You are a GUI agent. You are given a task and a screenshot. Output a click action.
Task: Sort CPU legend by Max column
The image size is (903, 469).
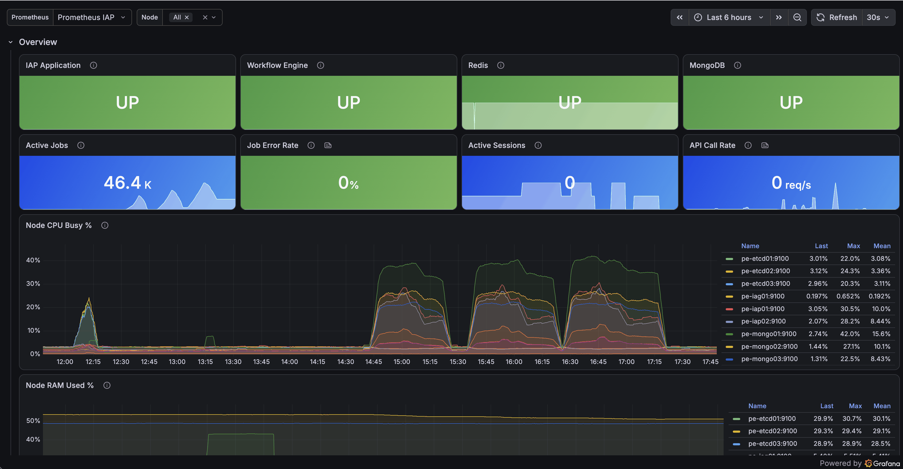[x=853, y=246]
